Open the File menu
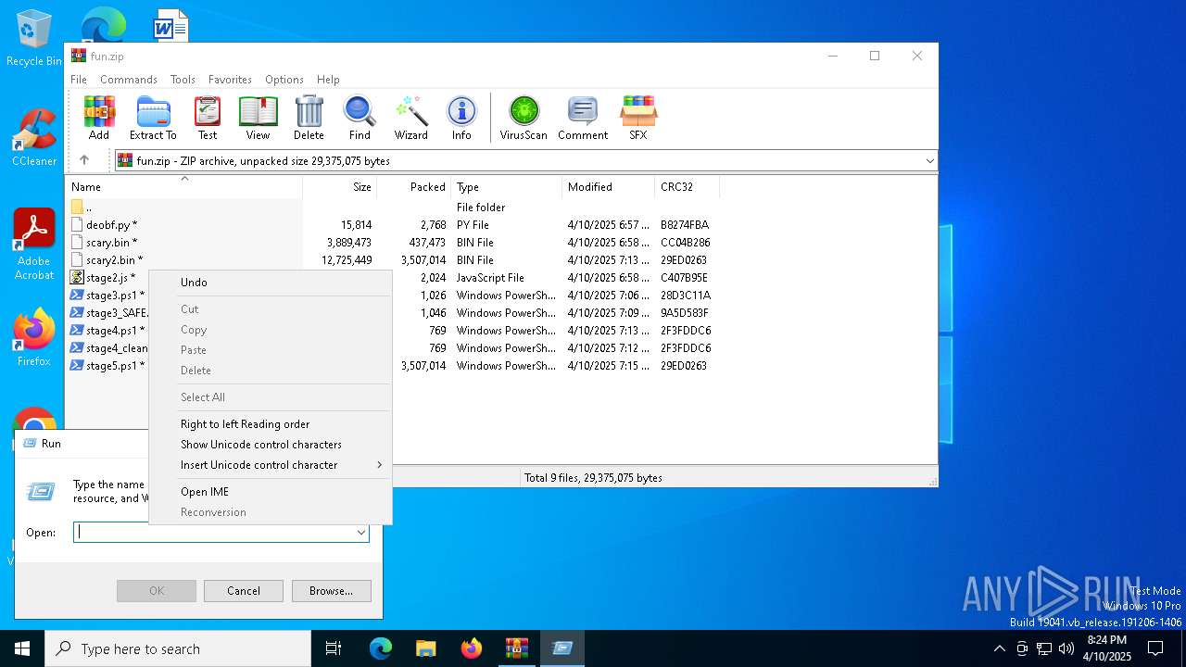 tap(79, 80)
